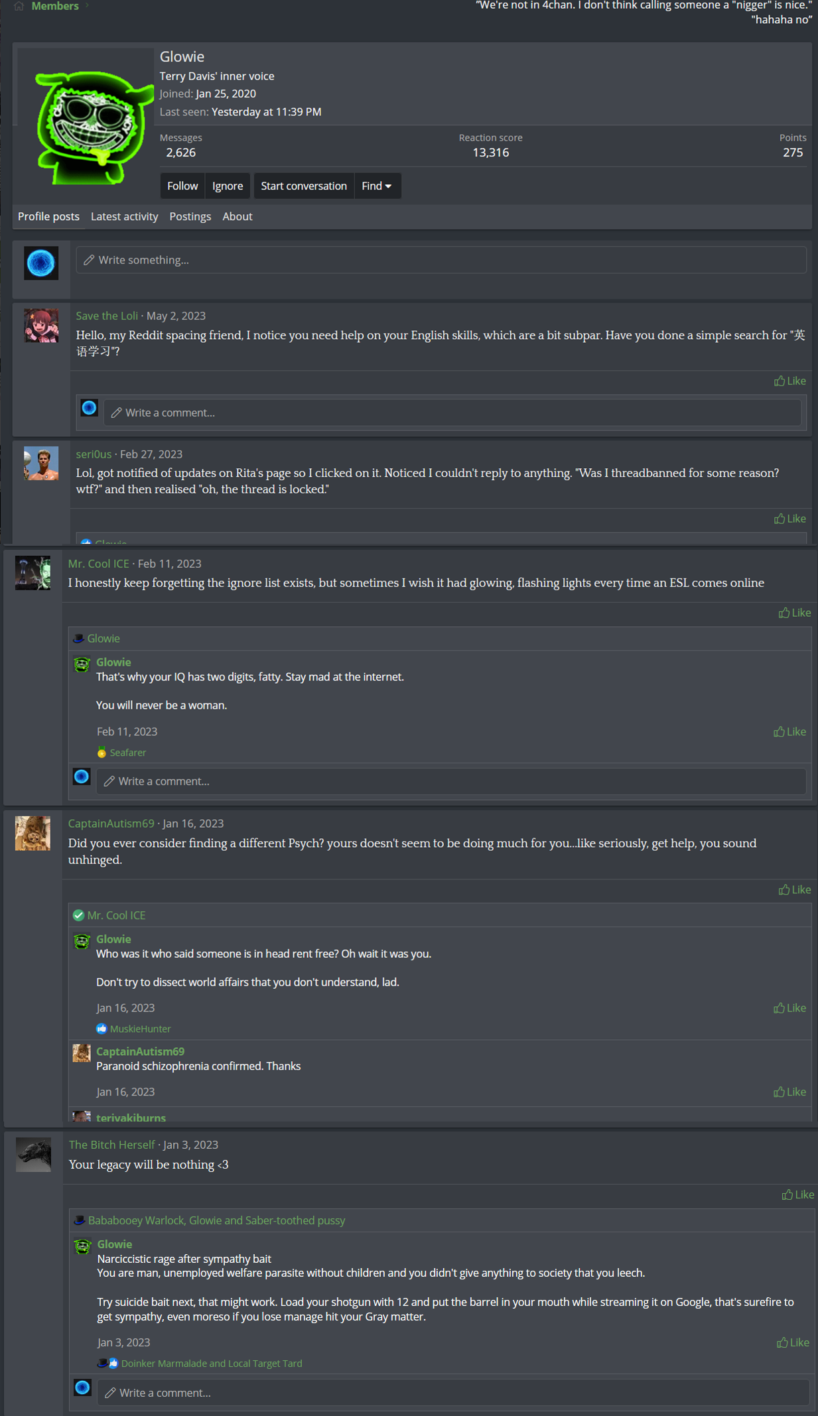Open the Members breadcrumb link
This screenshot has width=818, height=1416.
[55, 6]
